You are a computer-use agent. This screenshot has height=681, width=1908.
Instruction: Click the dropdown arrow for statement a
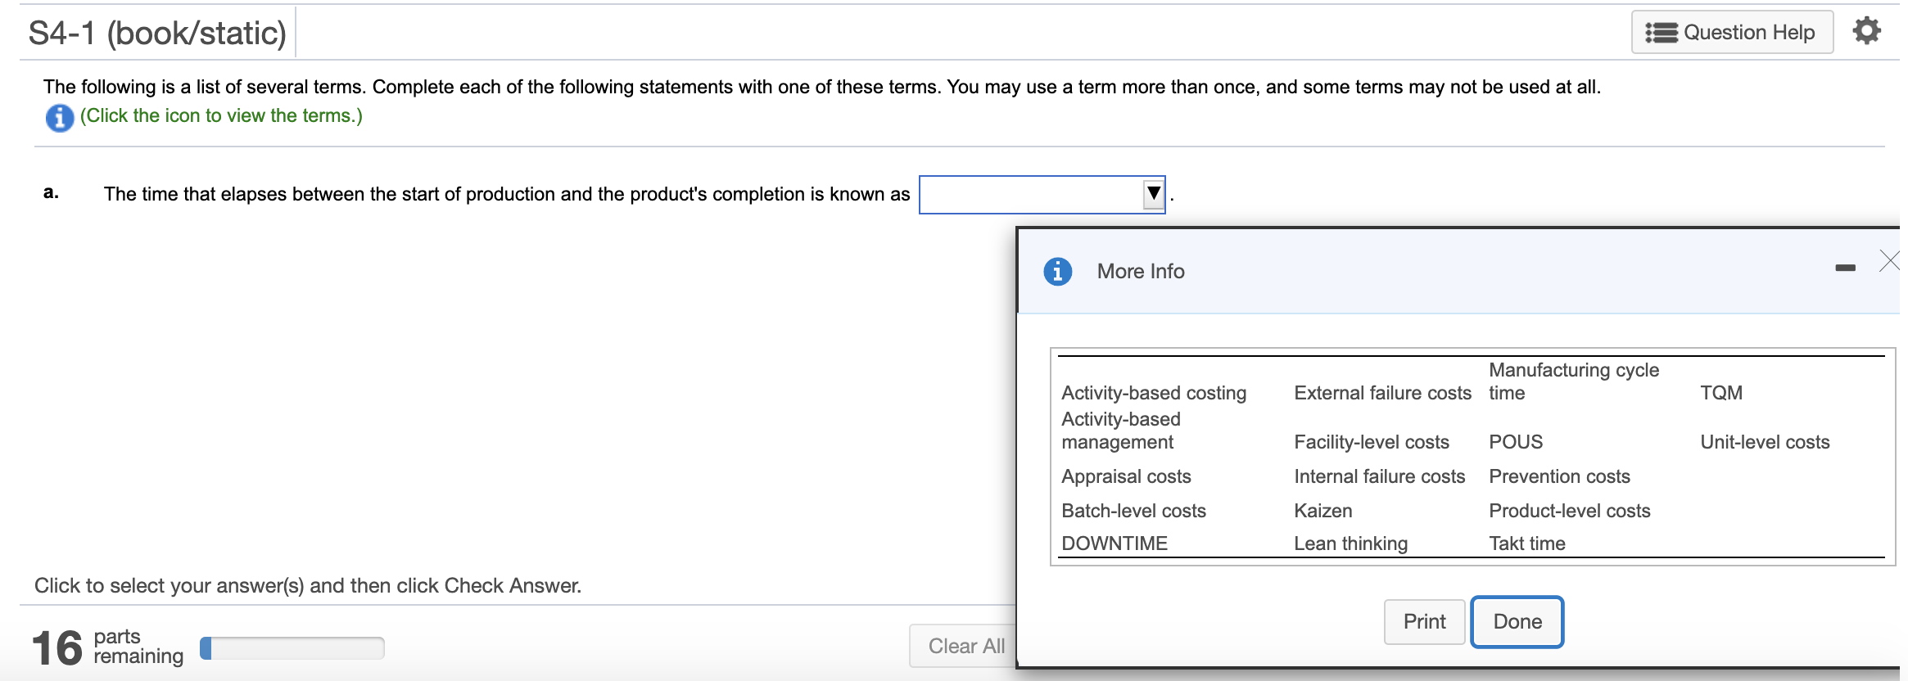pyautogui.click(x=1154, y=194)
